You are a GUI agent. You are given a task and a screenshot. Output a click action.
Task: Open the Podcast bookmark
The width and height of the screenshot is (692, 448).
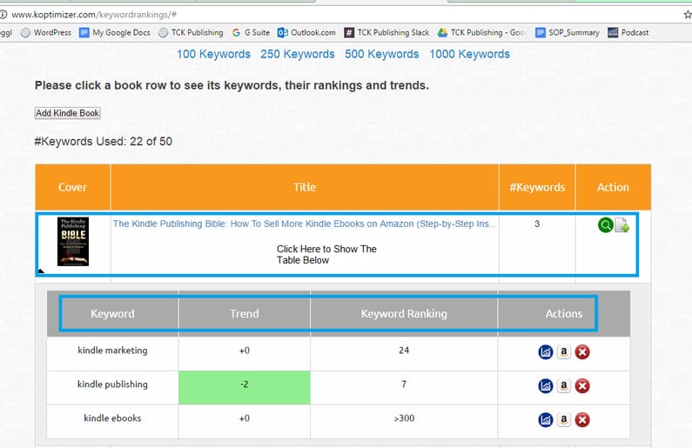coord(628,33)
